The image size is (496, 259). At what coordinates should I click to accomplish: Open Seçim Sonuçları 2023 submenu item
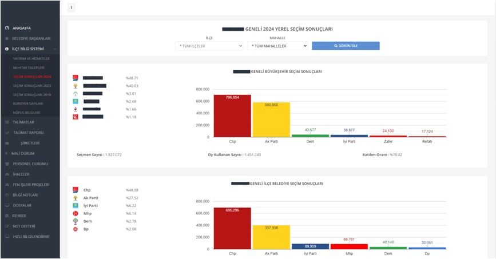pos(32,85)
